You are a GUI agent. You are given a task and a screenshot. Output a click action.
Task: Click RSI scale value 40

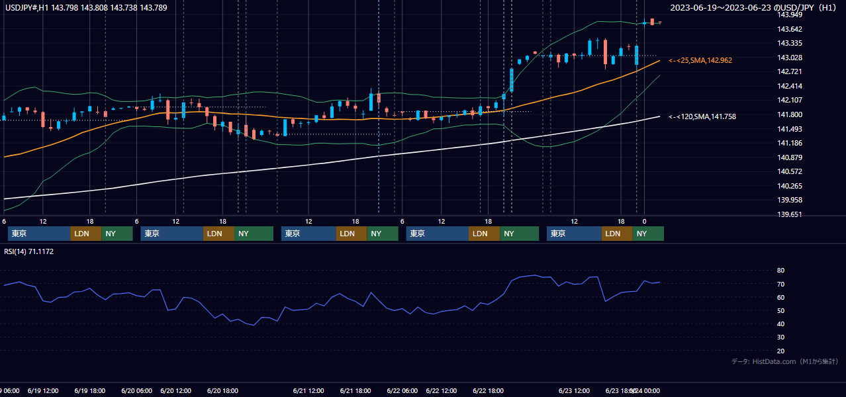click(x=780, y=324)
